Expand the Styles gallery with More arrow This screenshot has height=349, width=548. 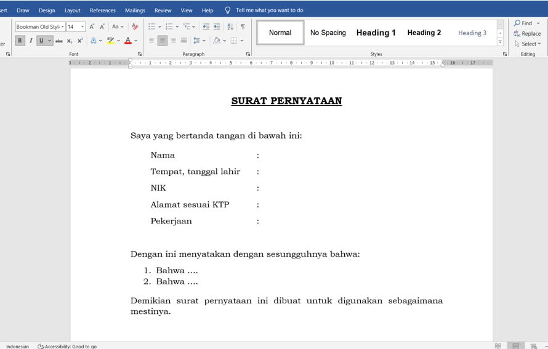(x=500, y=42)
